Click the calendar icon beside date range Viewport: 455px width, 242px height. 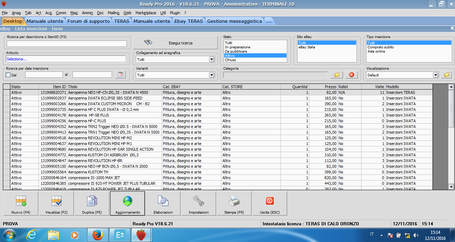121,75
